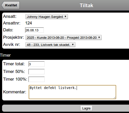Focus the Dato date field

pyautogui.click(x=34, y=30)
